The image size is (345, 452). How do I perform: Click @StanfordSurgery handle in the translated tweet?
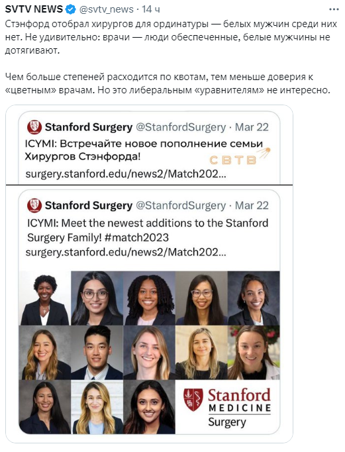click(181, 127)
